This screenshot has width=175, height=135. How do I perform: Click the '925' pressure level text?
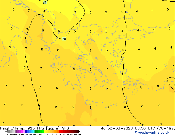click(31, 128)
